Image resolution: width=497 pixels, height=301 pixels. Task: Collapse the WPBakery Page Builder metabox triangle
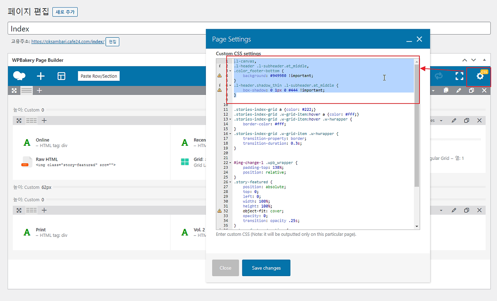click(484, 60)
